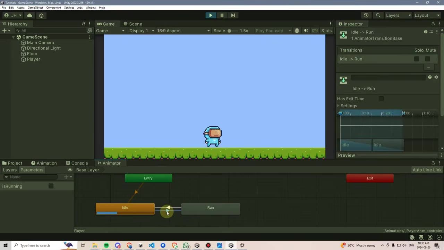Open the Undo History icon
Viewport: 444px width, 250px height.
tap(366, 15)
